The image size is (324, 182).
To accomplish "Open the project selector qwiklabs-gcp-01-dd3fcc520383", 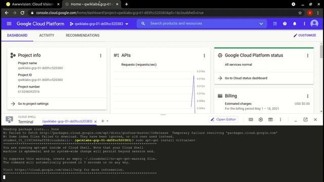I will [x=99, y=24].
